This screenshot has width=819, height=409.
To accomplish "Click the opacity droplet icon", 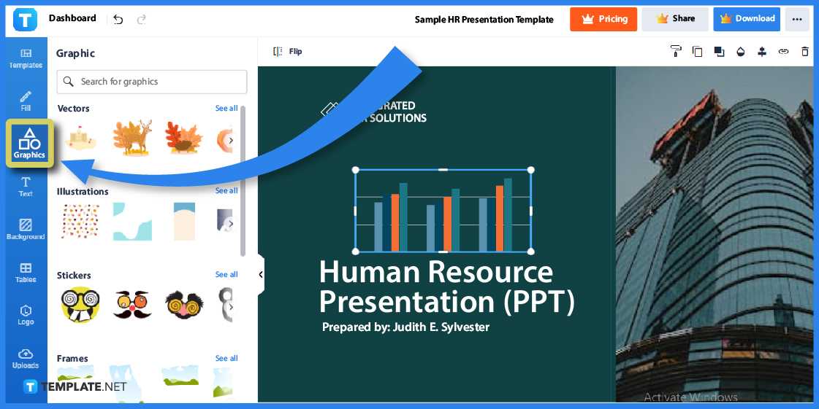I will pos(741,51).
